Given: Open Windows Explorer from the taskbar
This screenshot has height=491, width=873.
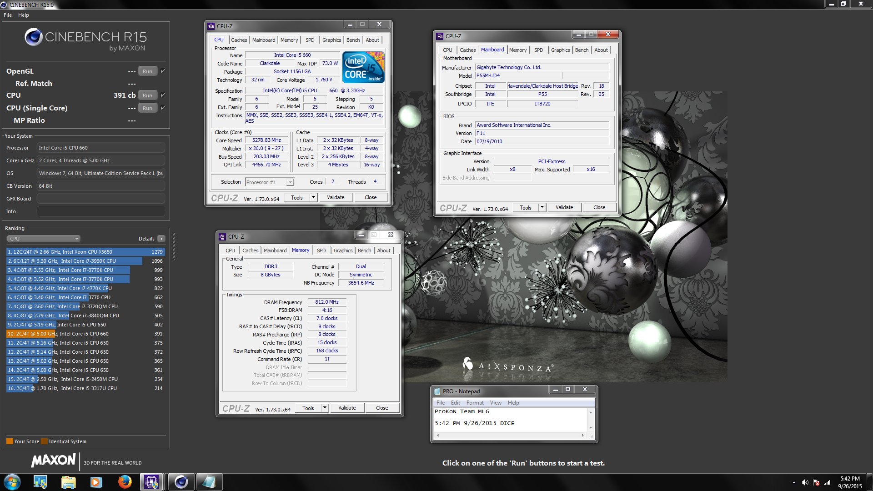Looking at the screenshot, I should point(68,482).
